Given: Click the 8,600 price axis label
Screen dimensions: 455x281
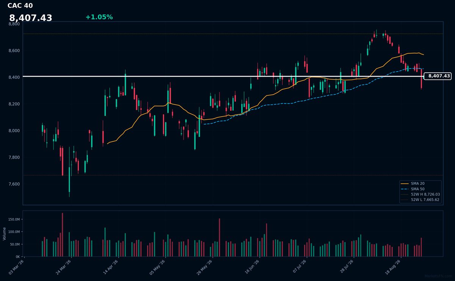Looking at the screenshot, I should [14, 51].
